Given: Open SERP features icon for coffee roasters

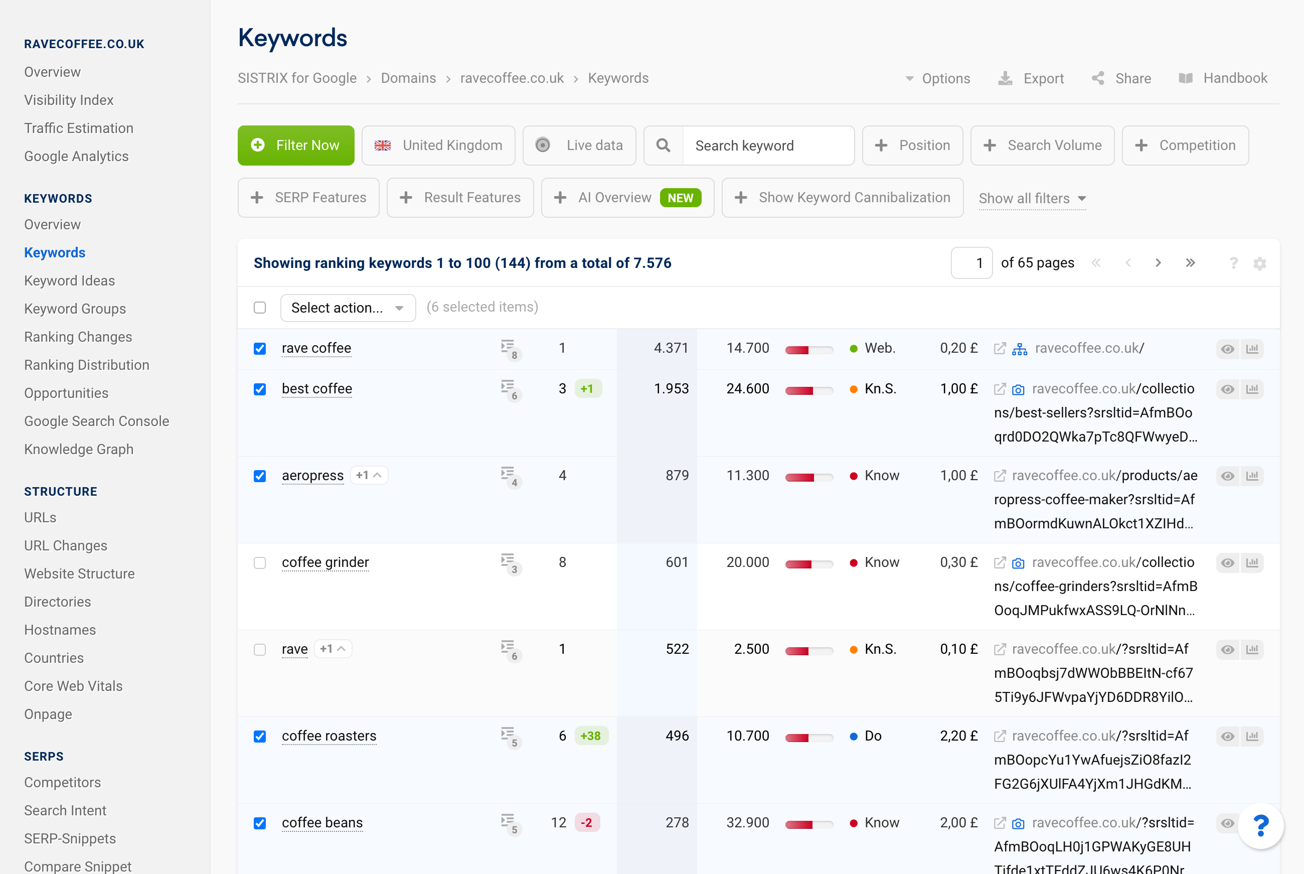Looking at the screenshot, I should tap(510, 737).
